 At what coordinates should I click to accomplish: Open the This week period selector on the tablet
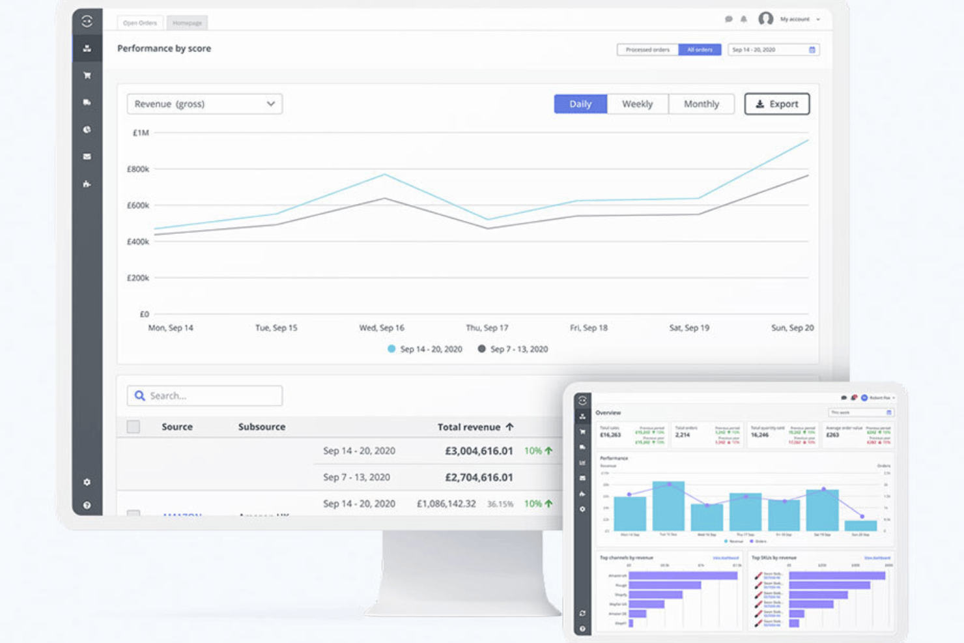point(860,412)
